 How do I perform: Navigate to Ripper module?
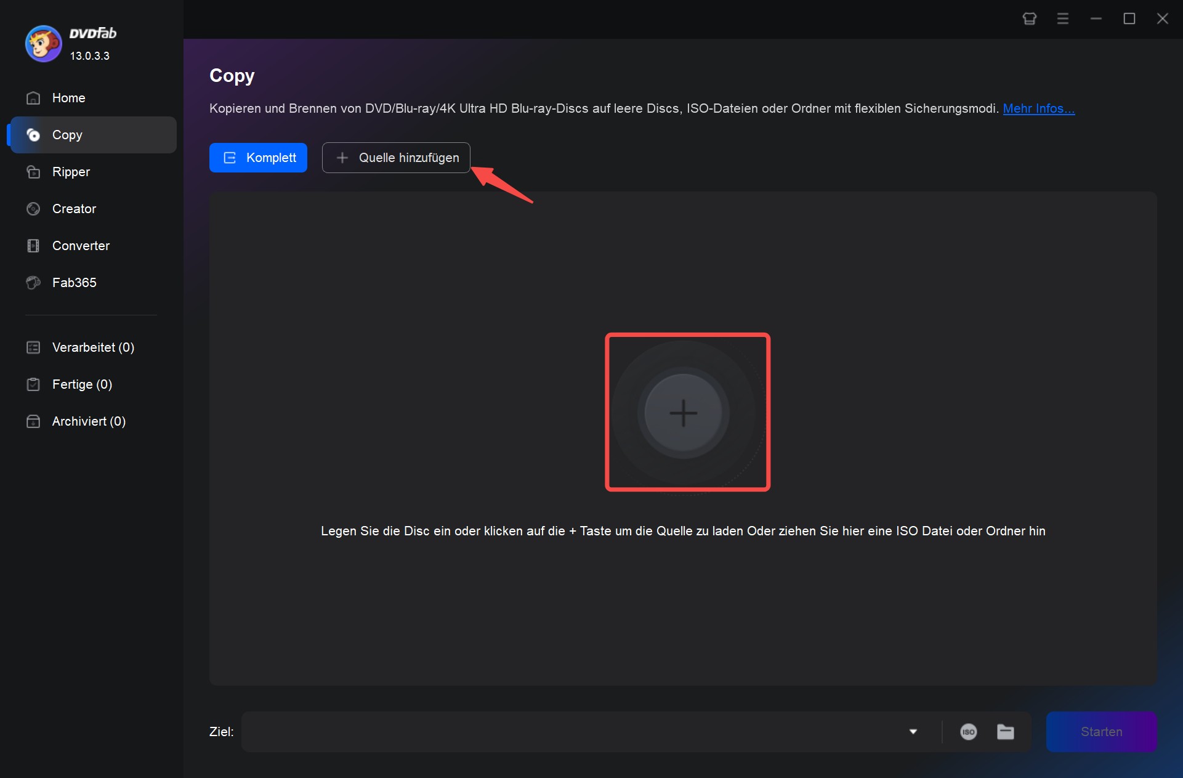pyautogui.click(x=71, y=172)
